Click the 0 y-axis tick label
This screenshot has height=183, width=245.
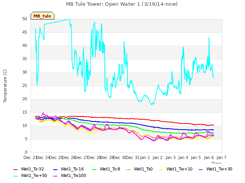(26, 152)
